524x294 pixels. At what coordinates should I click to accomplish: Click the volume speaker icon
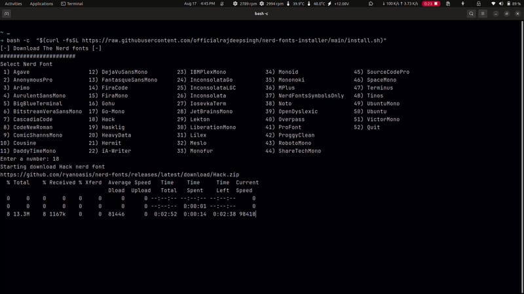click(501, 4)
